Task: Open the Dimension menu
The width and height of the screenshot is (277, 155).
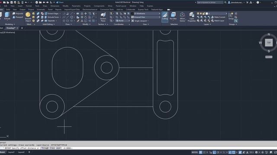Action: (55, 6)
